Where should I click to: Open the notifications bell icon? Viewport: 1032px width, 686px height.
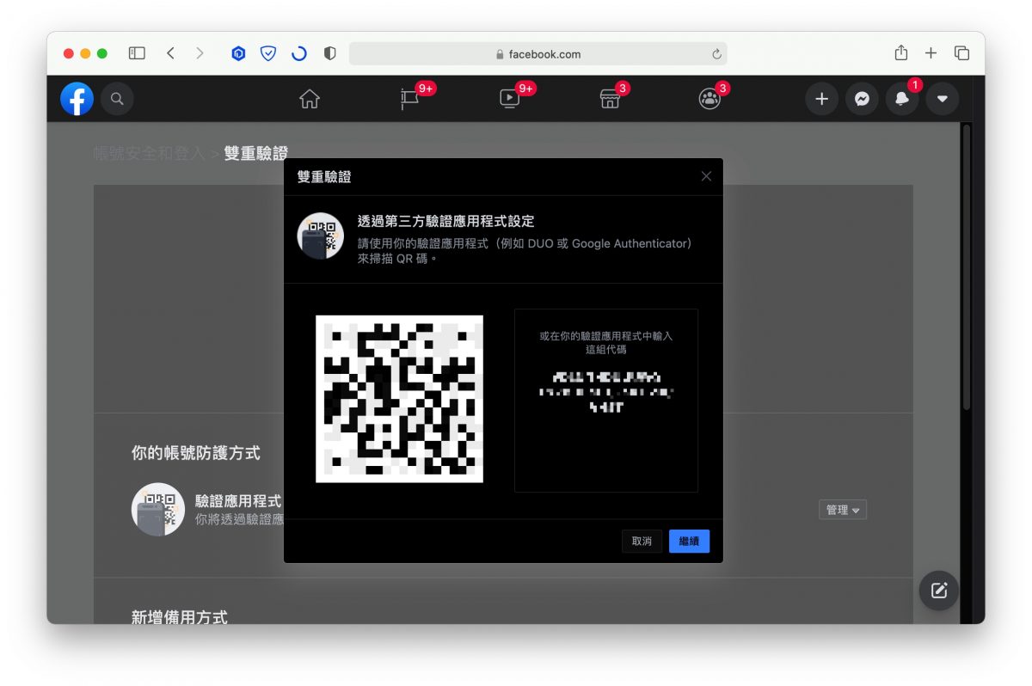[x=902, y=99]
